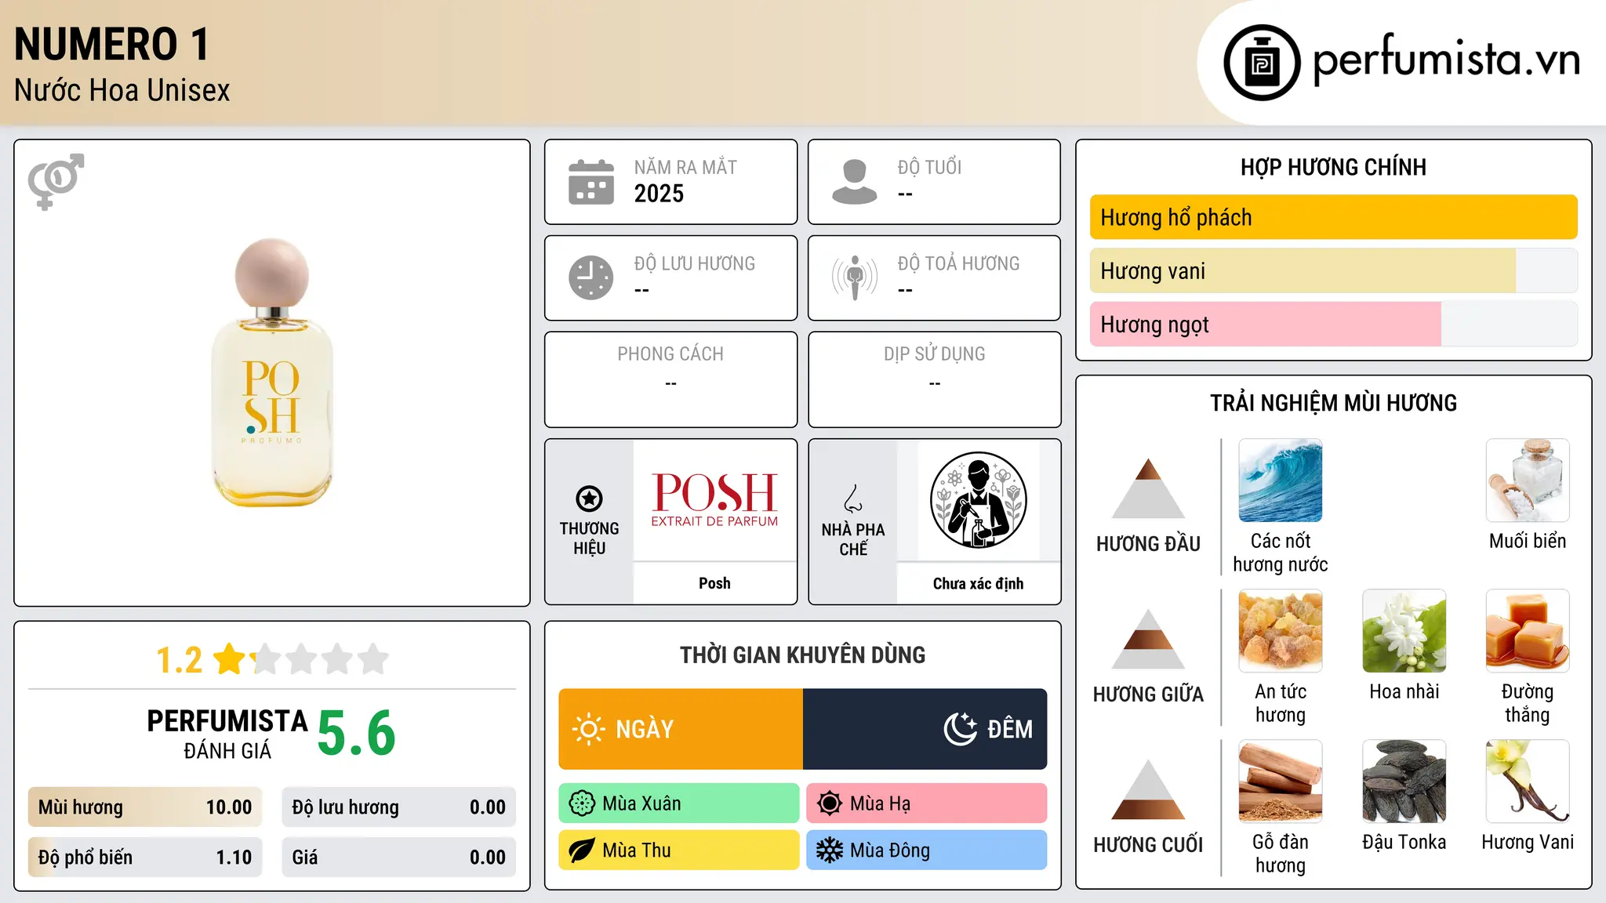Open the Posh brand logo

coord(714,500)
